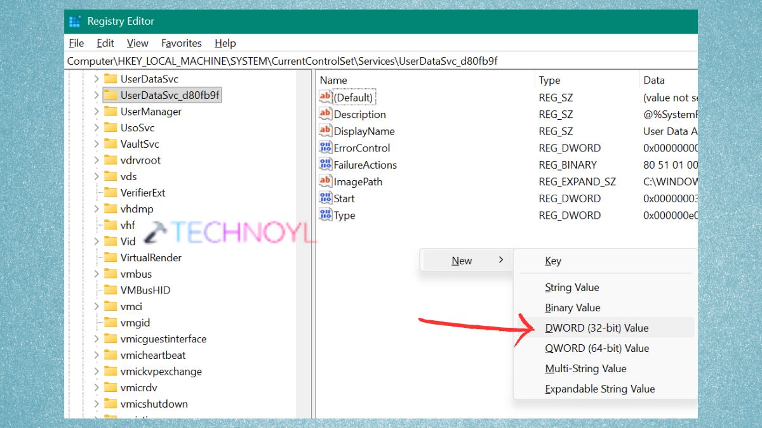Screen dimensions: 762x428
Task: Expand the UserDataSvc tree node
Action: (95, 79)
